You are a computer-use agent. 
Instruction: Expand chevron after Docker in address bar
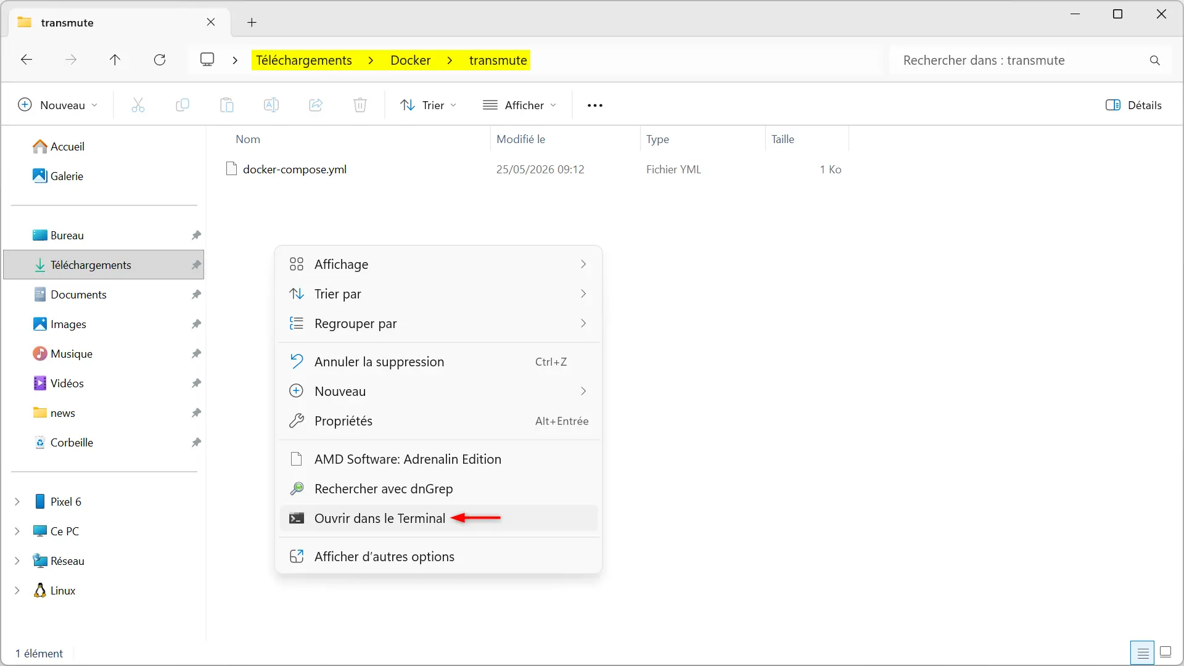pyautogui.click(x=450, y=60)
